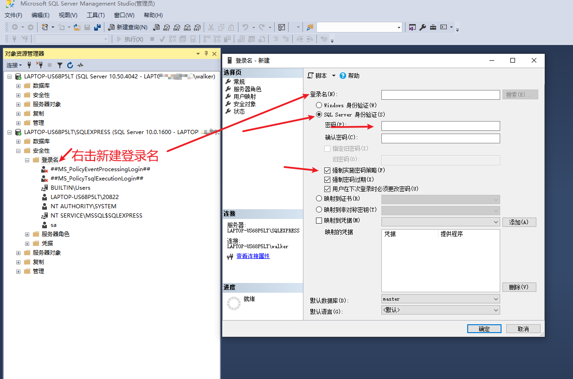Collapse the 登录名 tree node

(27, 160)
